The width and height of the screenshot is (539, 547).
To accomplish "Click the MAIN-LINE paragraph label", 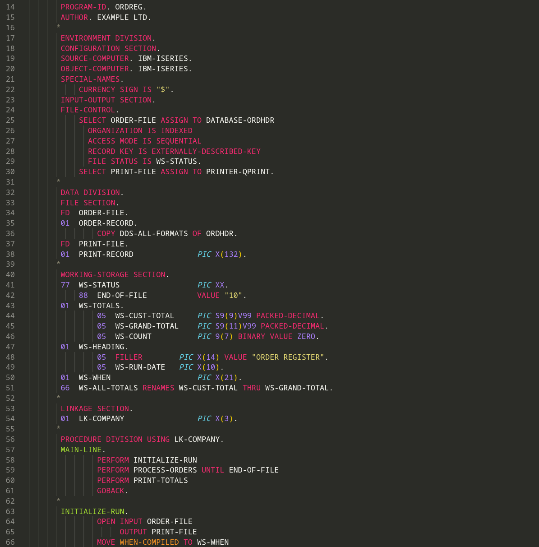I will coord(81,450).
